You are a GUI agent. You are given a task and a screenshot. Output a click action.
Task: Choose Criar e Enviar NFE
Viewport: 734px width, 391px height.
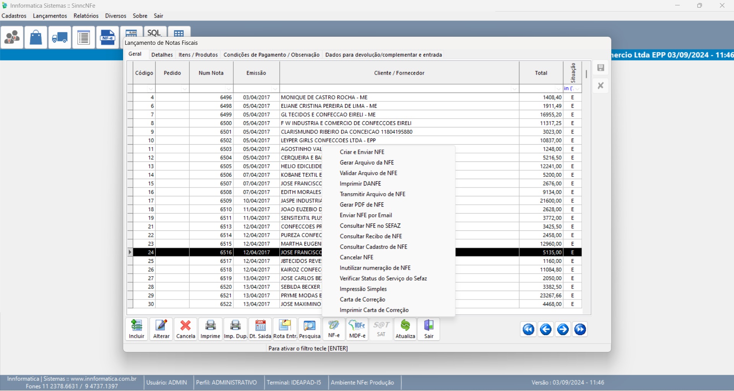coord(389,152)
